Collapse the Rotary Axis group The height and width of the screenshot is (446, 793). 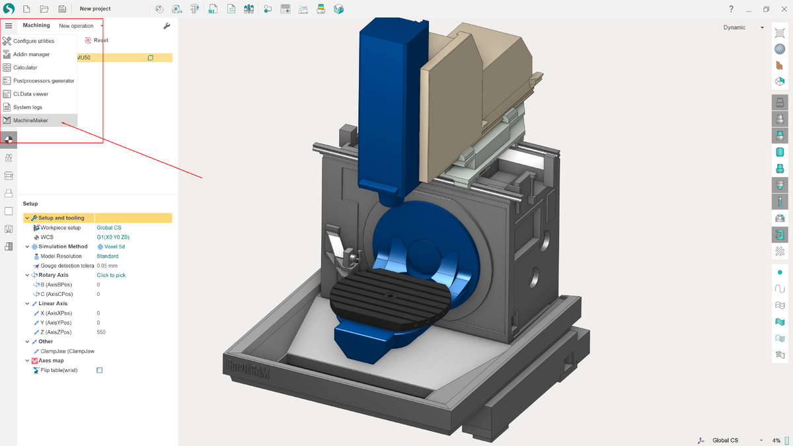click(x=27, y=275)
